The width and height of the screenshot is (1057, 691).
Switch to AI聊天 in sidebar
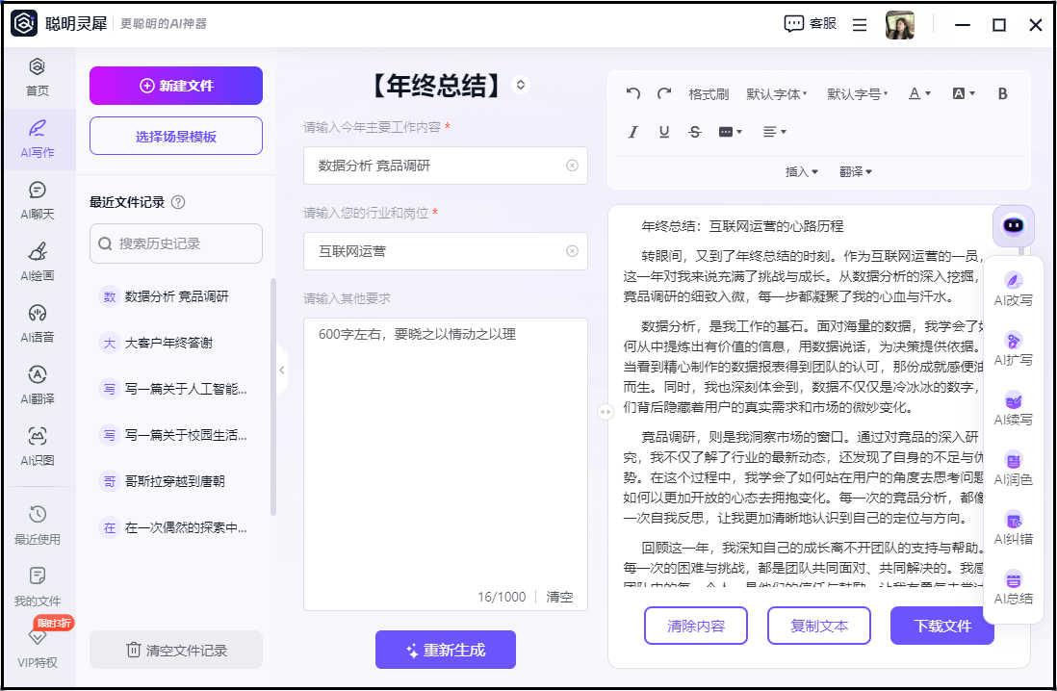38,199
